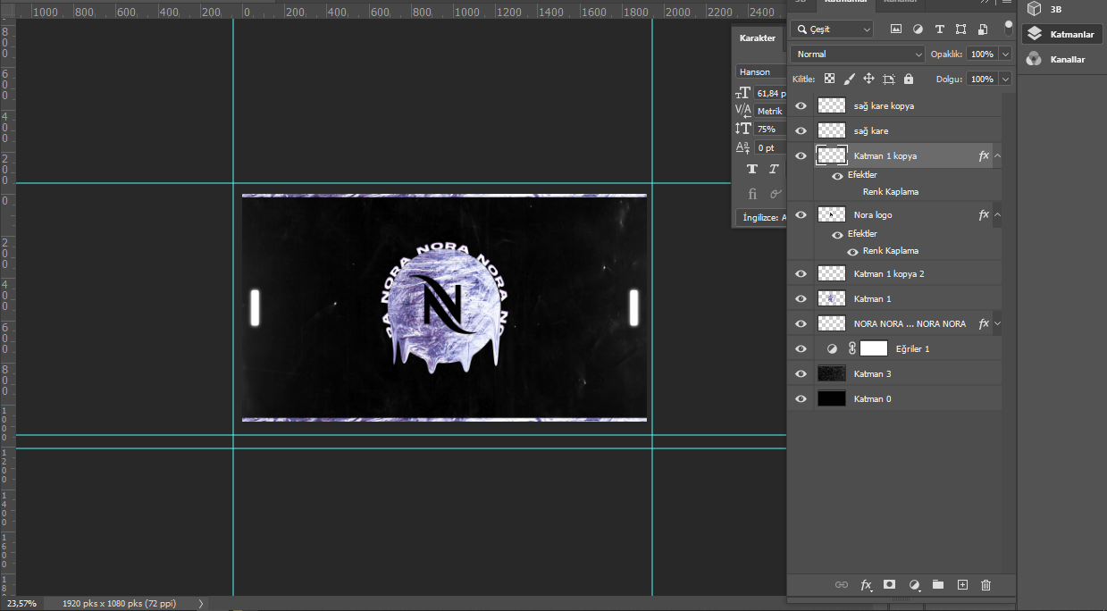Open the Çeşit layer filter type dropdown
Image resolution: width=1107 pixels, height=611 pixels.
pos(833,29)
